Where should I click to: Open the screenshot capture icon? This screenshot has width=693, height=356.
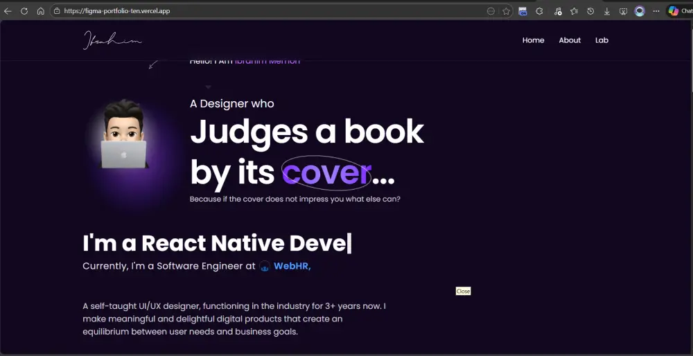(623, 11)
